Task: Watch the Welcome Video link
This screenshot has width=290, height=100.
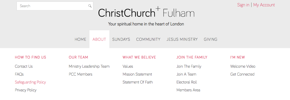Action: tap(243, 66)
